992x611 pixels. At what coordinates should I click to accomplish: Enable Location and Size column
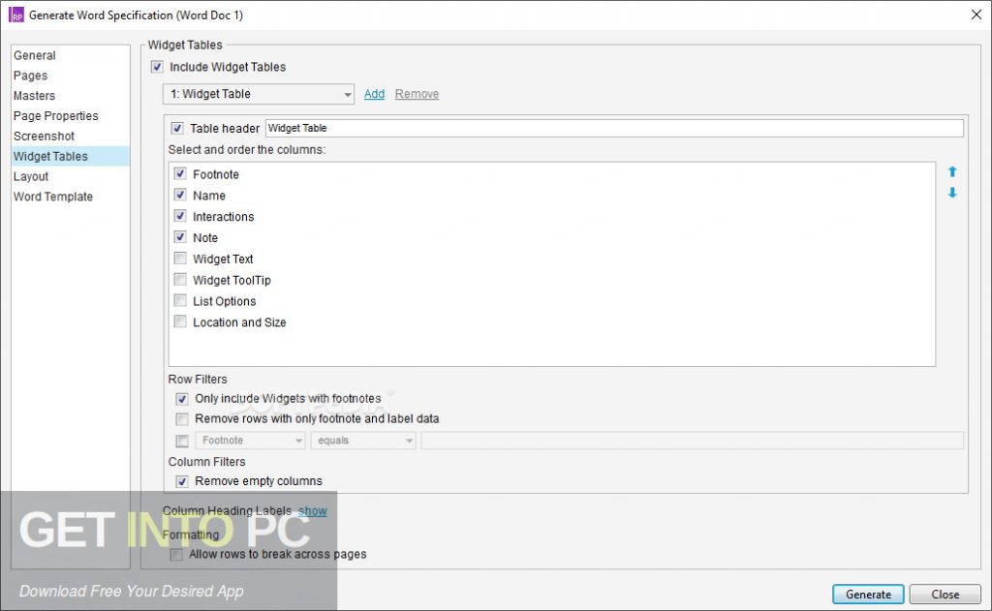pyautogui.click(x=180, y=321)
